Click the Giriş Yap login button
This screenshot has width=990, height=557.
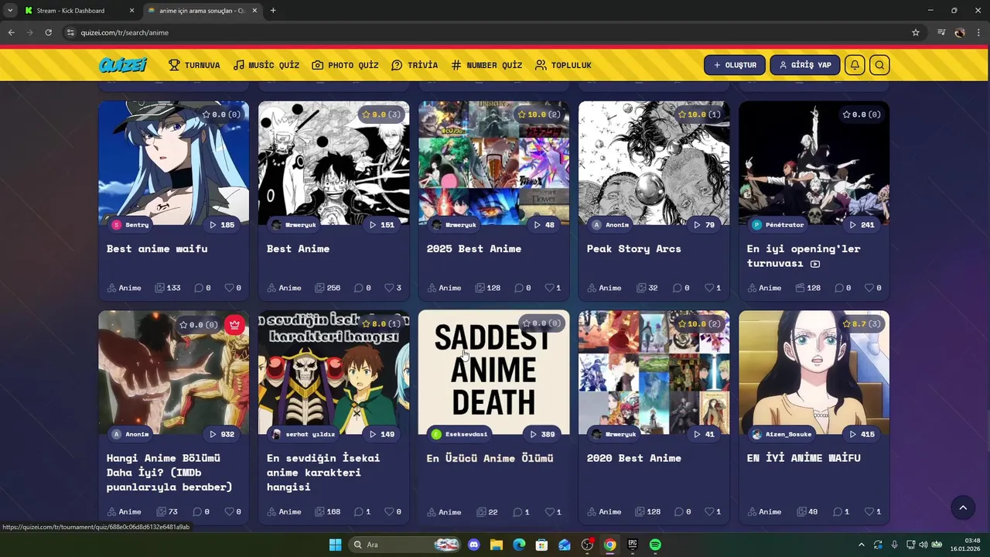[x=805, y=65]
